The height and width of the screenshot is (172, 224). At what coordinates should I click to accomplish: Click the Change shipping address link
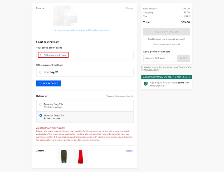point(129,8)
